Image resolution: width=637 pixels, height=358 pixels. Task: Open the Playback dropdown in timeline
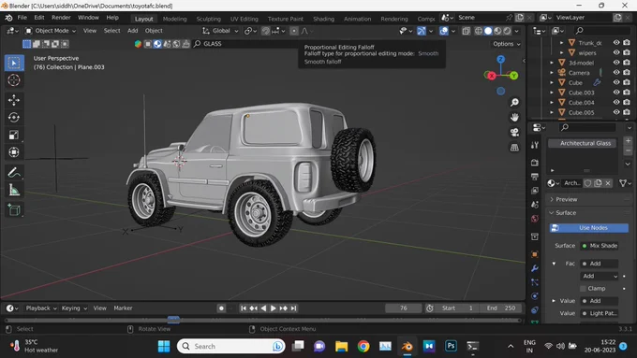pyautogui.click(x=41, y=308)
